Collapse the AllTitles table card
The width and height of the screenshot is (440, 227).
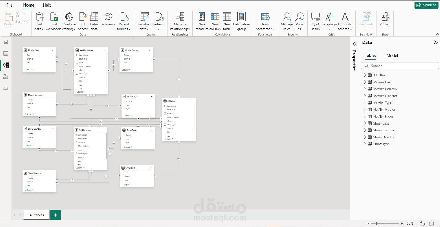[x=169, y=139]
